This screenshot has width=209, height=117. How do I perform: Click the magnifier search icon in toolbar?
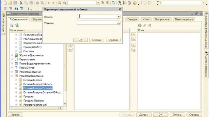(65, 3)
